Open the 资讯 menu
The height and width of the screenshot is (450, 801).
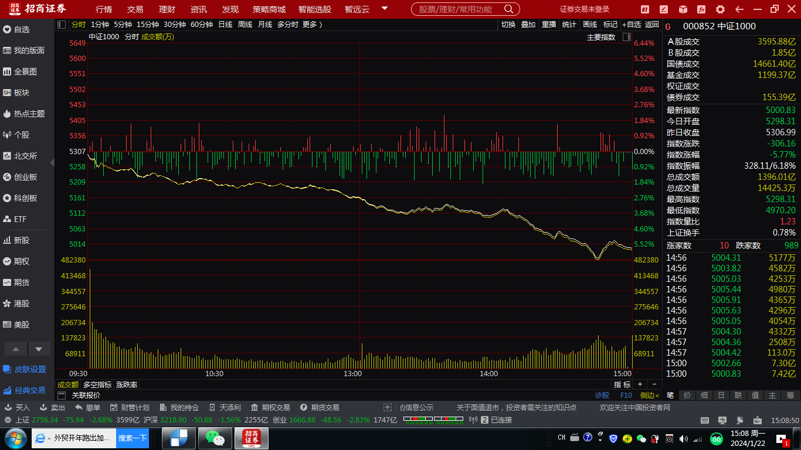[x=199, y=9]
